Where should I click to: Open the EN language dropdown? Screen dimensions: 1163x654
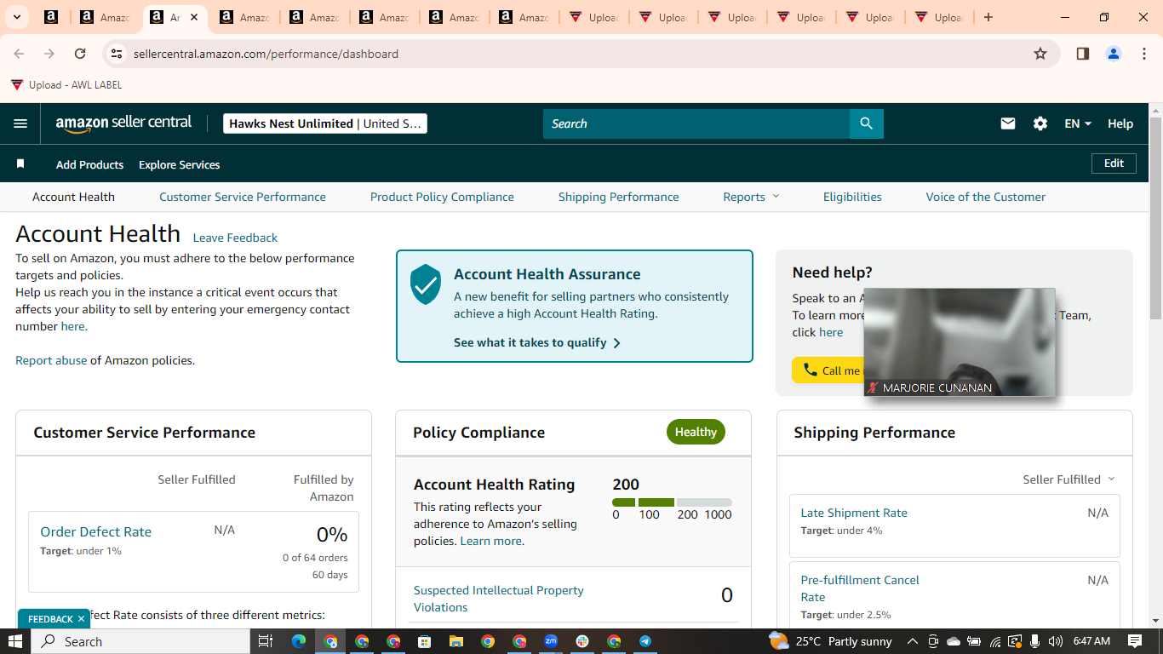1078,123
